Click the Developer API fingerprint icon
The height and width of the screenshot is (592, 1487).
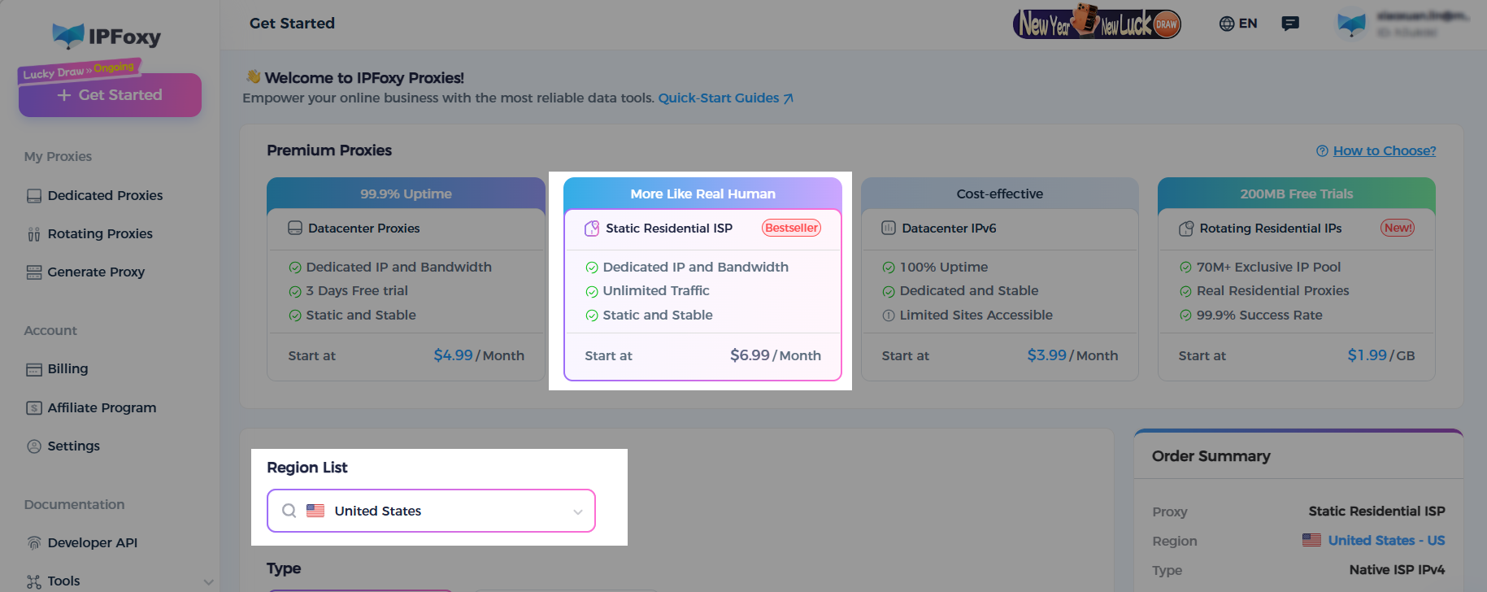pos(34,543)
